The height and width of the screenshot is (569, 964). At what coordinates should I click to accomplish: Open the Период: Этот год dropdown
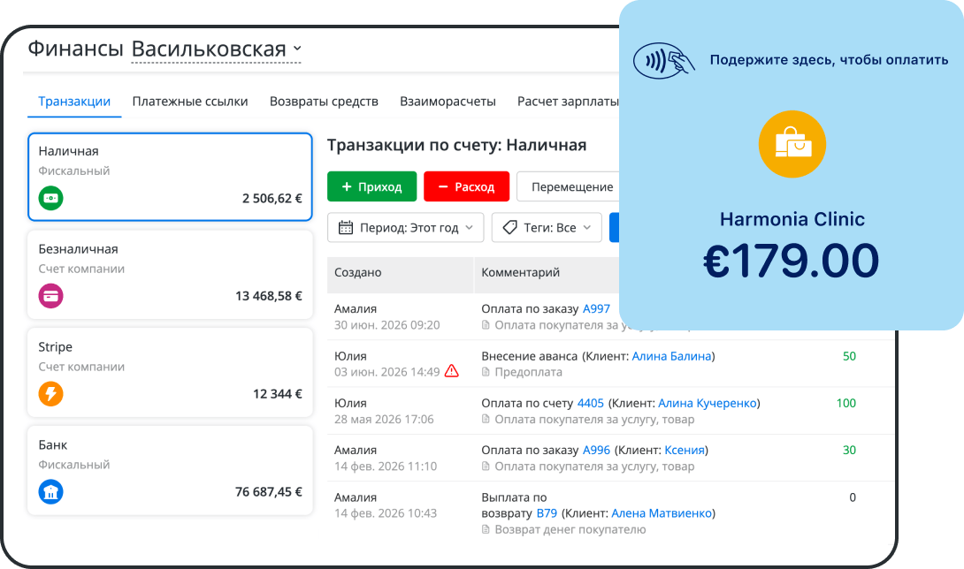click(x=406, y=227)
